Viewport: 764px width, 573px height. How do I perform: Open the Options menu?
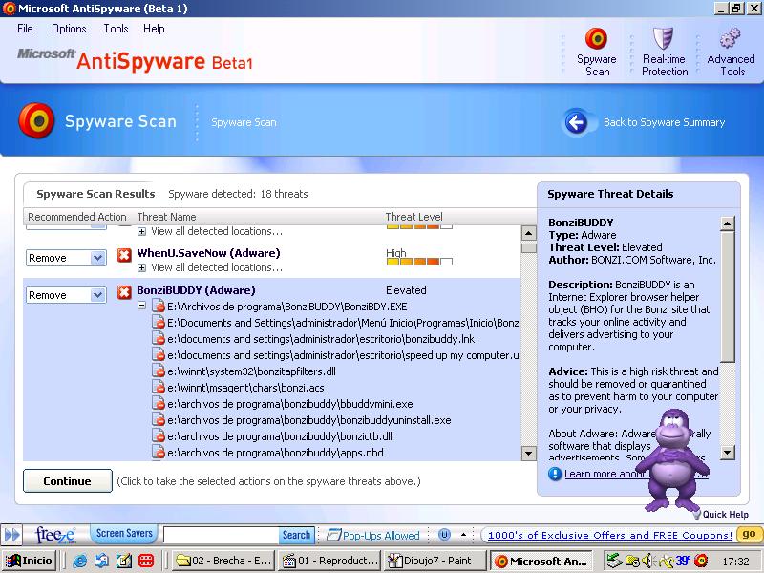click(69, 29)
